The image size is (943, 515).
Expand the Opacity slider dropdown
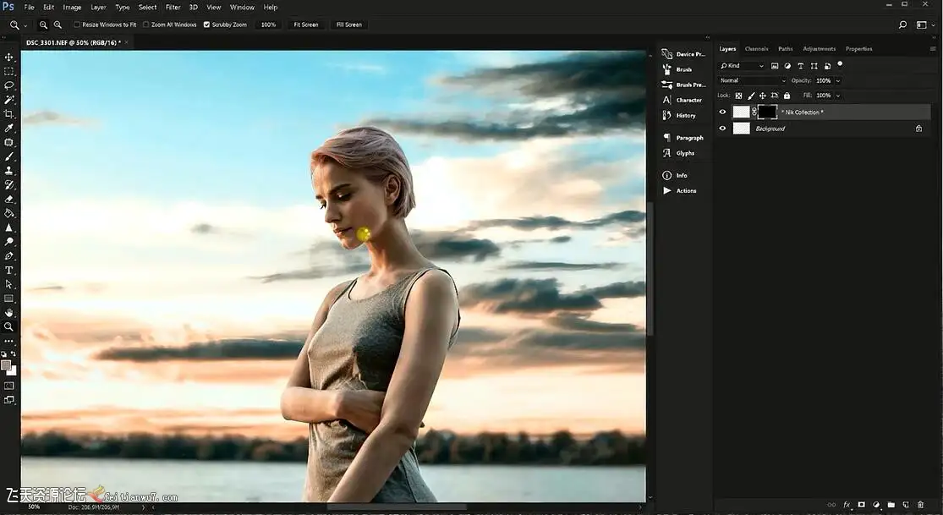(x=837, y=80)
